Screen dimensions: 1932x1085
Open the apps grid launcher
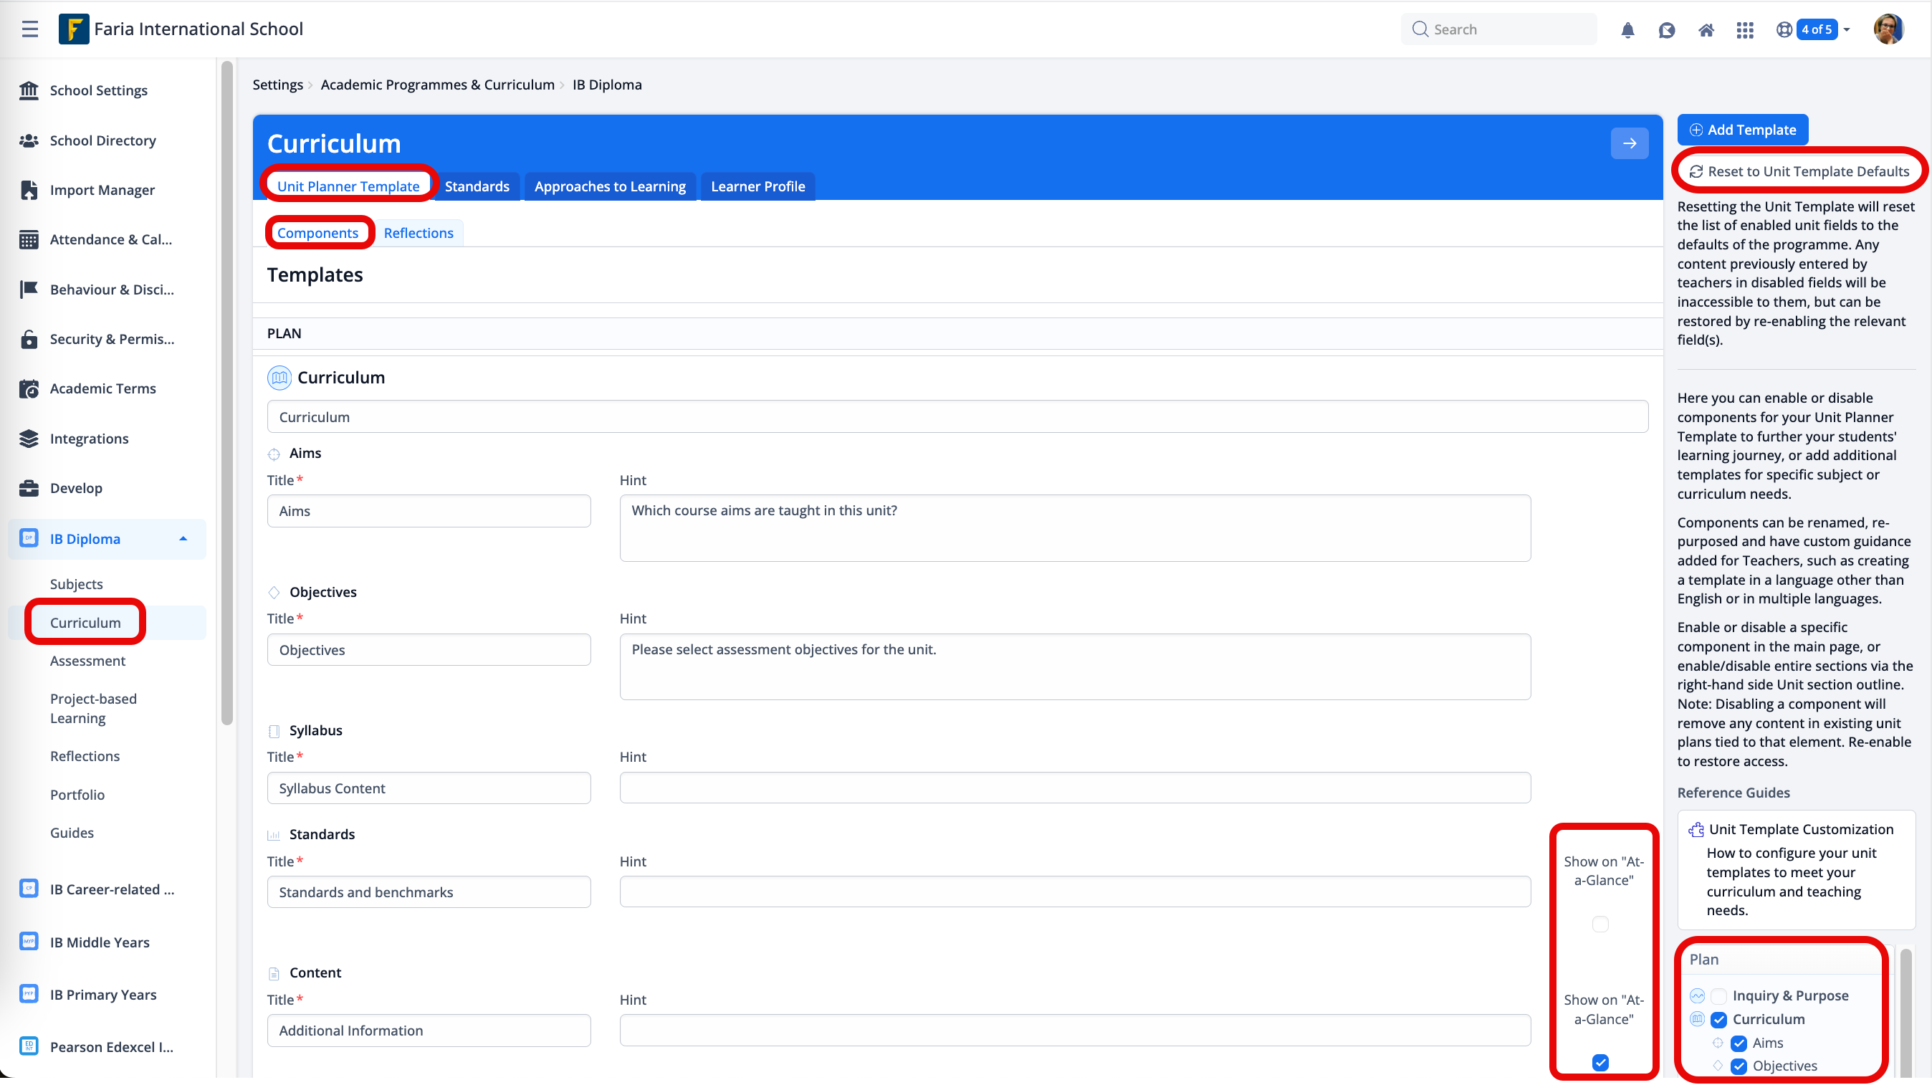(x=1744, y=30)
